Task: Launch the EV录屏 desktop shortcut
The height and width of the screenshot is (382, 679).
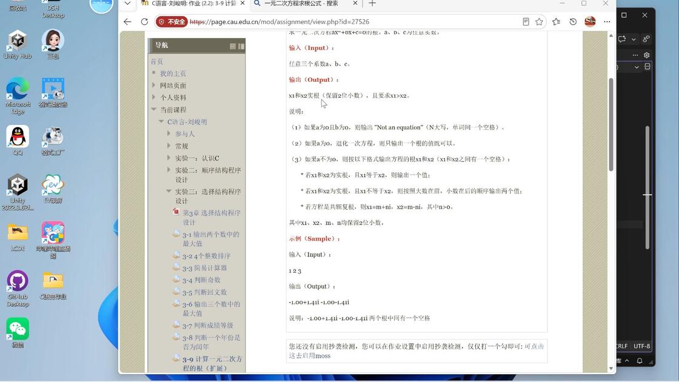Action: point(53,189)
